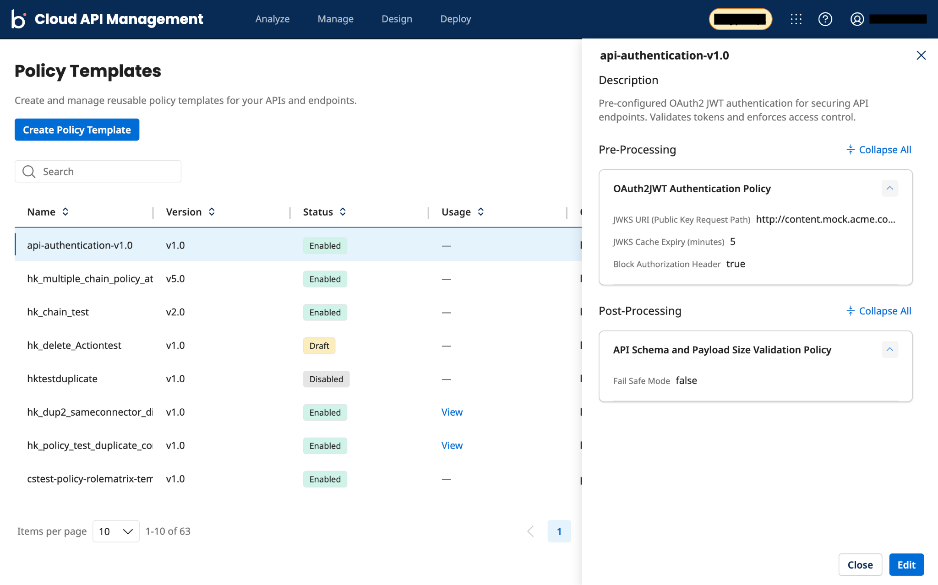The image size is (938, 585).
Task: Open the user account profile icon
Action: tap(857, 19)
